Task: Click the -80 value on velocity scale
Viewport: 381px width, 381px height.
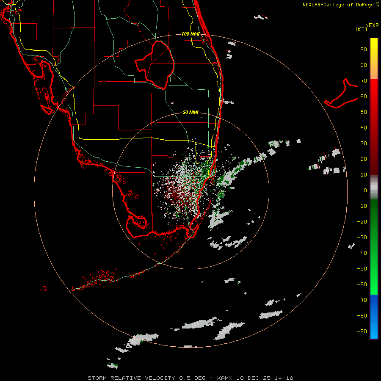Action: [x=362, y=316]
